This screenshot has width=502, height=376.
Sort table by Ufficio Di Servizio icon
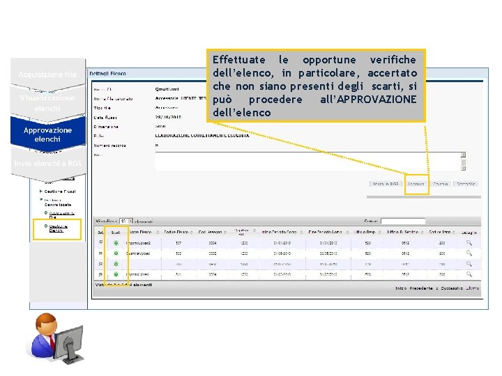click(x=422, y=232)
